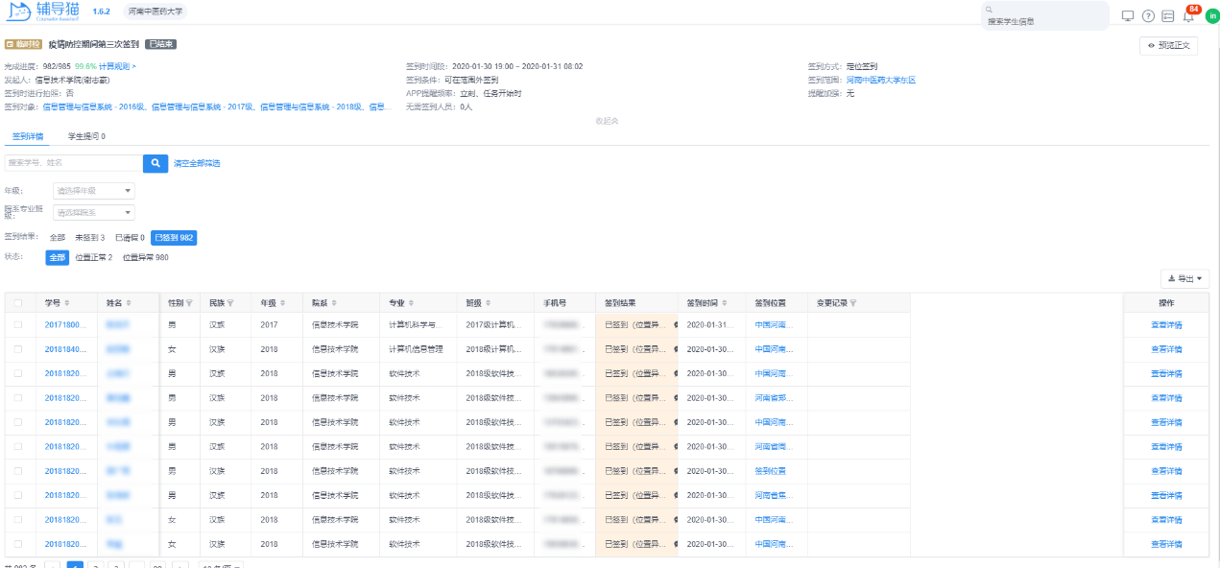Check the select-all checkbox in table header
The height and width of the screenshot is (568, 1220).
pyautogui.click(x=18, y=303)
